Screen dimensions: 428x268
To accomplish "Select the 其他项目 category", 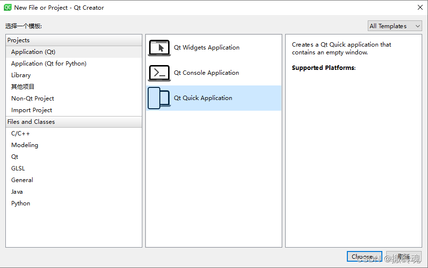I will [x=74, y=87].
